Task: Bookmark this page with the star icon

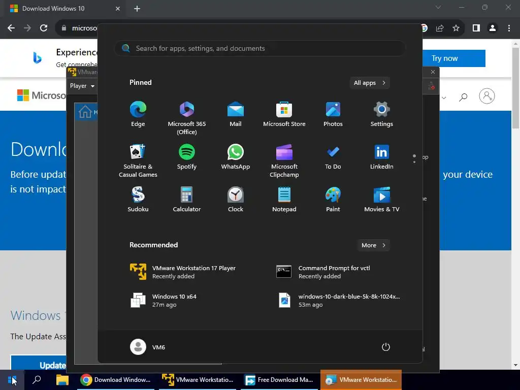Action: [456, 28]
